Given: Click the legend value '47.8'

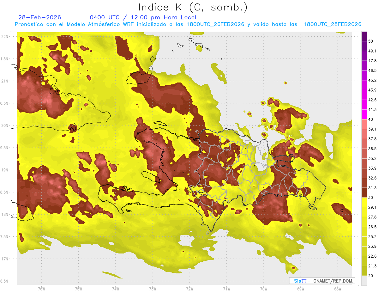Looking at the screenshot, I should 372,61.
